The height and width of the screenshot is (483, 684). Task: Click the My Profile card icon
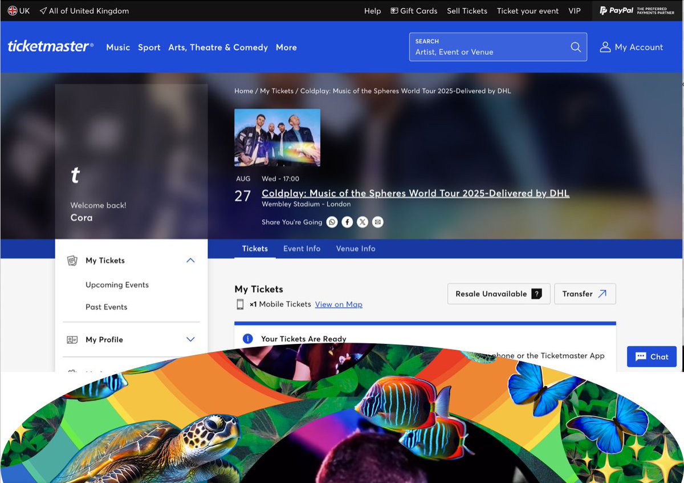click(72, 340)
